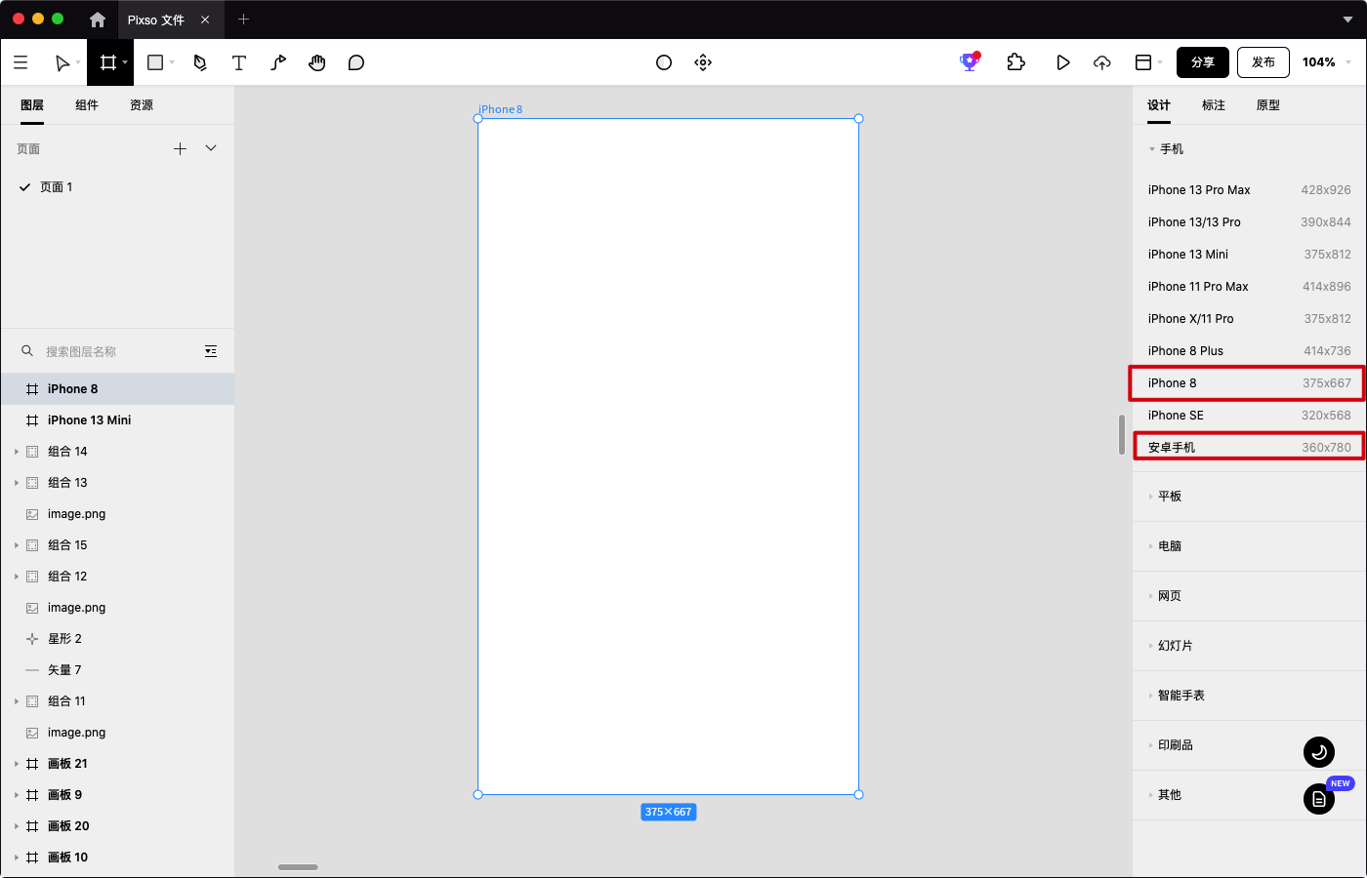Expand the 画板 21 layer
The height and width of the screenshot is (878, 1367).
coord(17,764)
